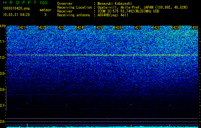Viewport: 201px width, 128px height.
Task: Click the meteor echo dot near 0429
Action: (x=170, y=106)
